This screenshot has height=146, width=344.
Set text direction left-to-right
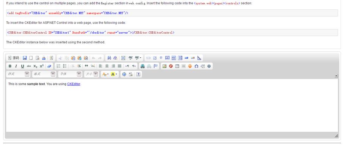tap(127, 66)
